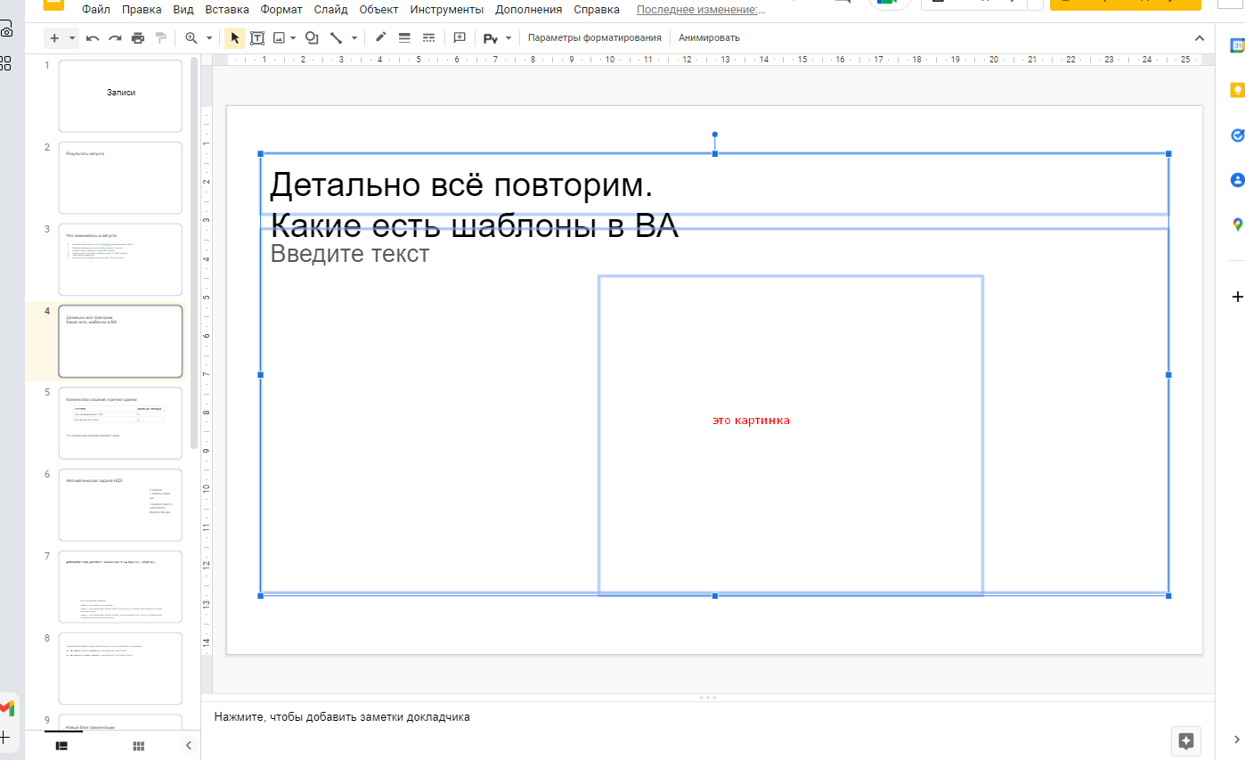
Task: Click the speaker notes field
Action: coord(708,716)
